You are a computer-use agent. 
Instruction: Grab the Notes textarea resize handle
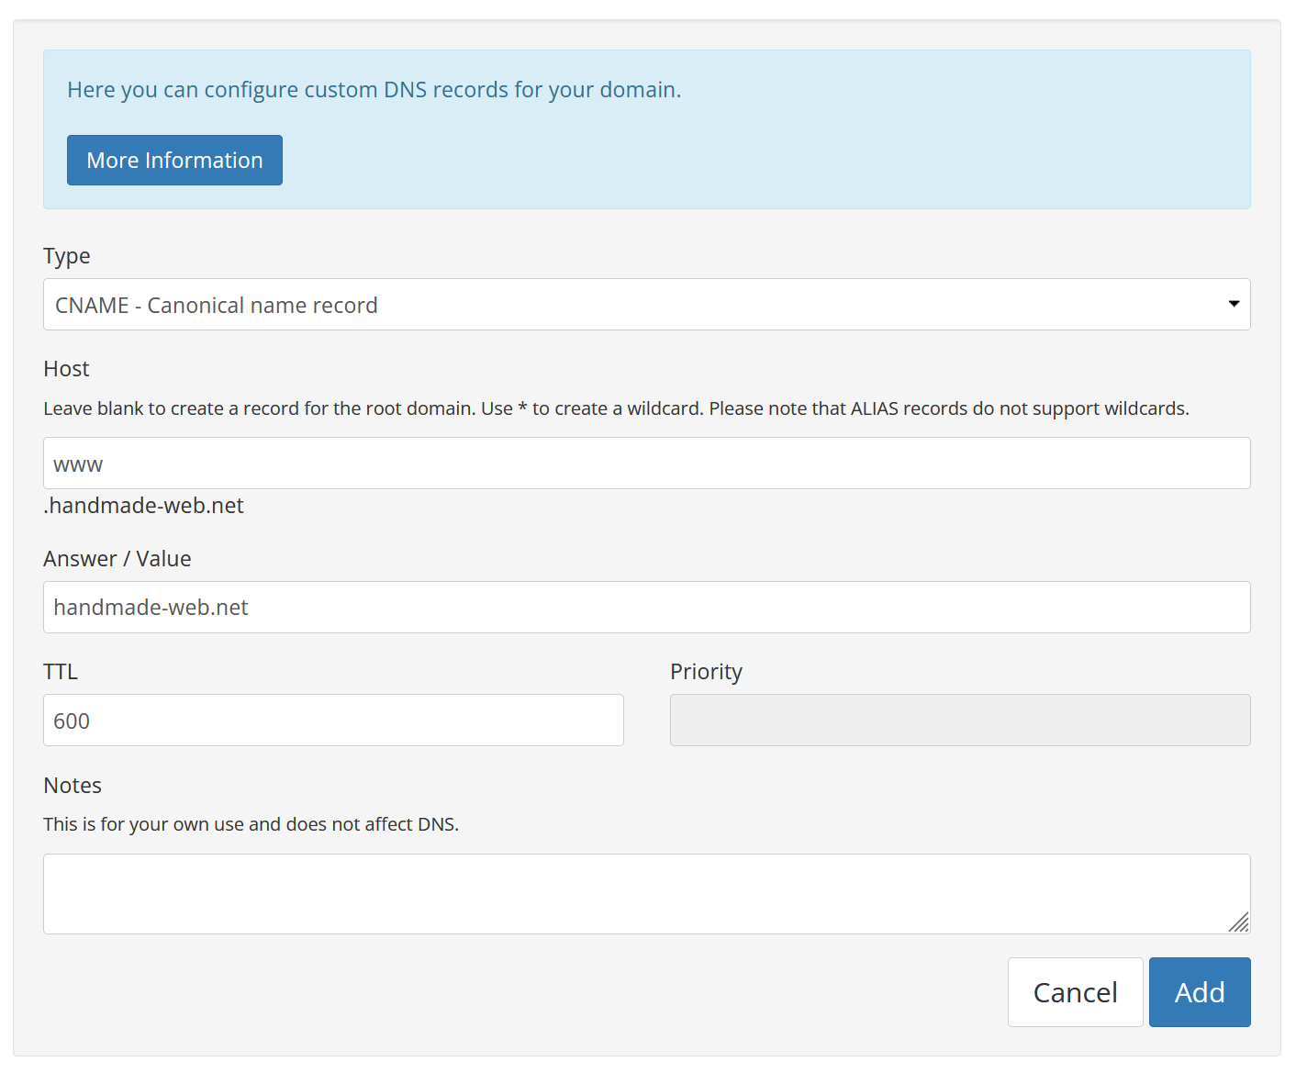point(1239,922)
